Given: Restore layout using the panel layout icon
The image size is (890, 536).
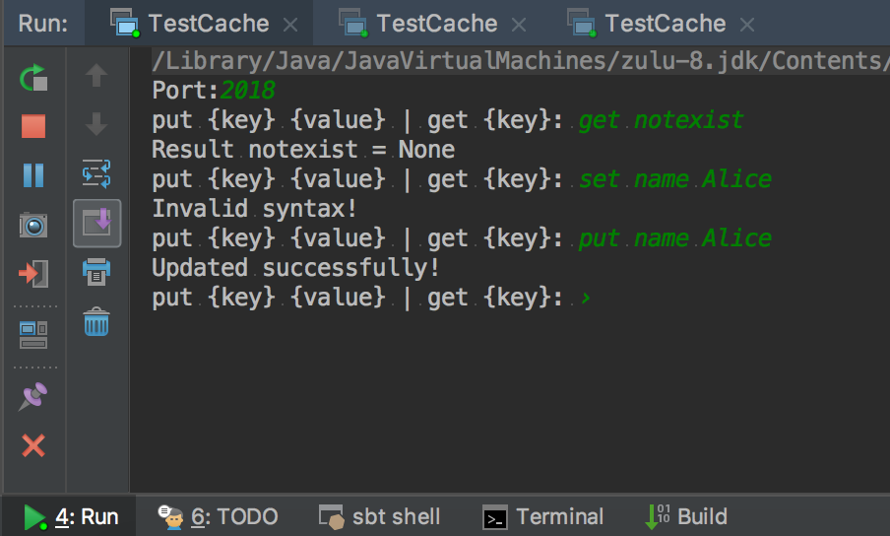Looking at the screenshot, I should coord(33,334).
